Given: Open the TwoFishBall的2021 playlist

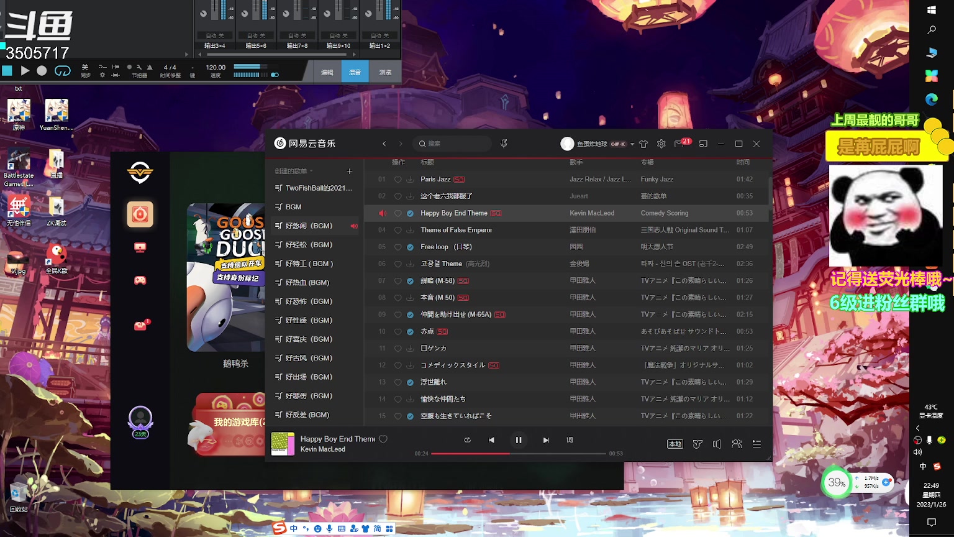Looking at the screenshot, I should click(314, 188).
